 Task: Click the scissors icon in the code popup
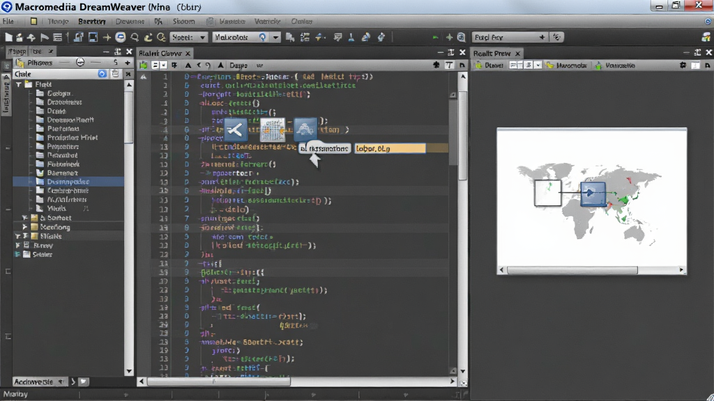point(236,130)
